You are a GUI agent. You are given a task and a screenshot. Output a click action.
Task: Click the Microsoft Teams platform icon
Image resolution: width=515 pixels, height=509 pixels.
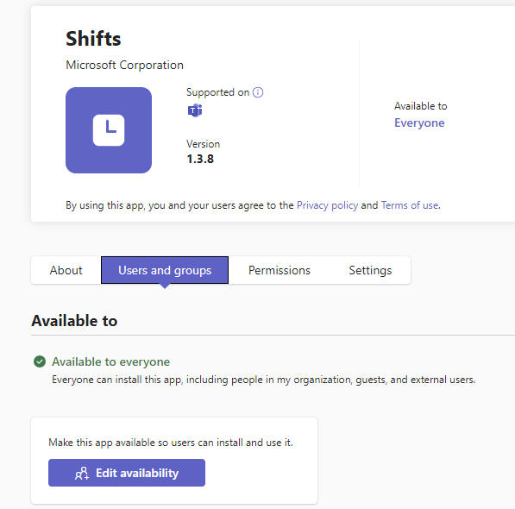[x=195, y=110]
